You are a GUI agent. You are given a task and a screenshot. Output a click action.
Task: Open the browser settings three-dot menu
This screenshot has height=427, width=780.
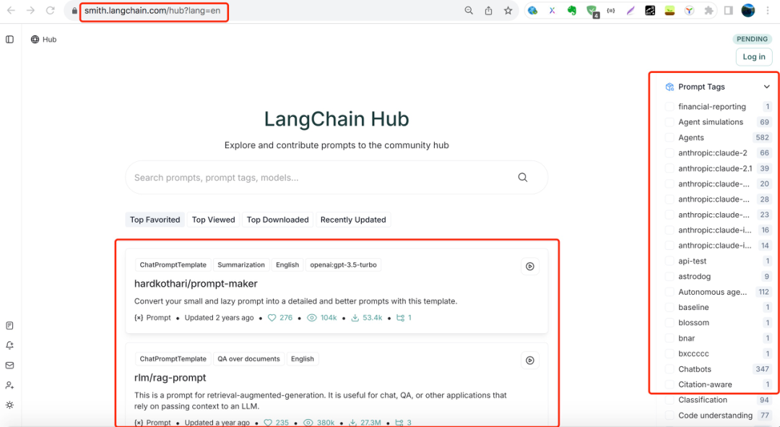[x=767, y=10]
